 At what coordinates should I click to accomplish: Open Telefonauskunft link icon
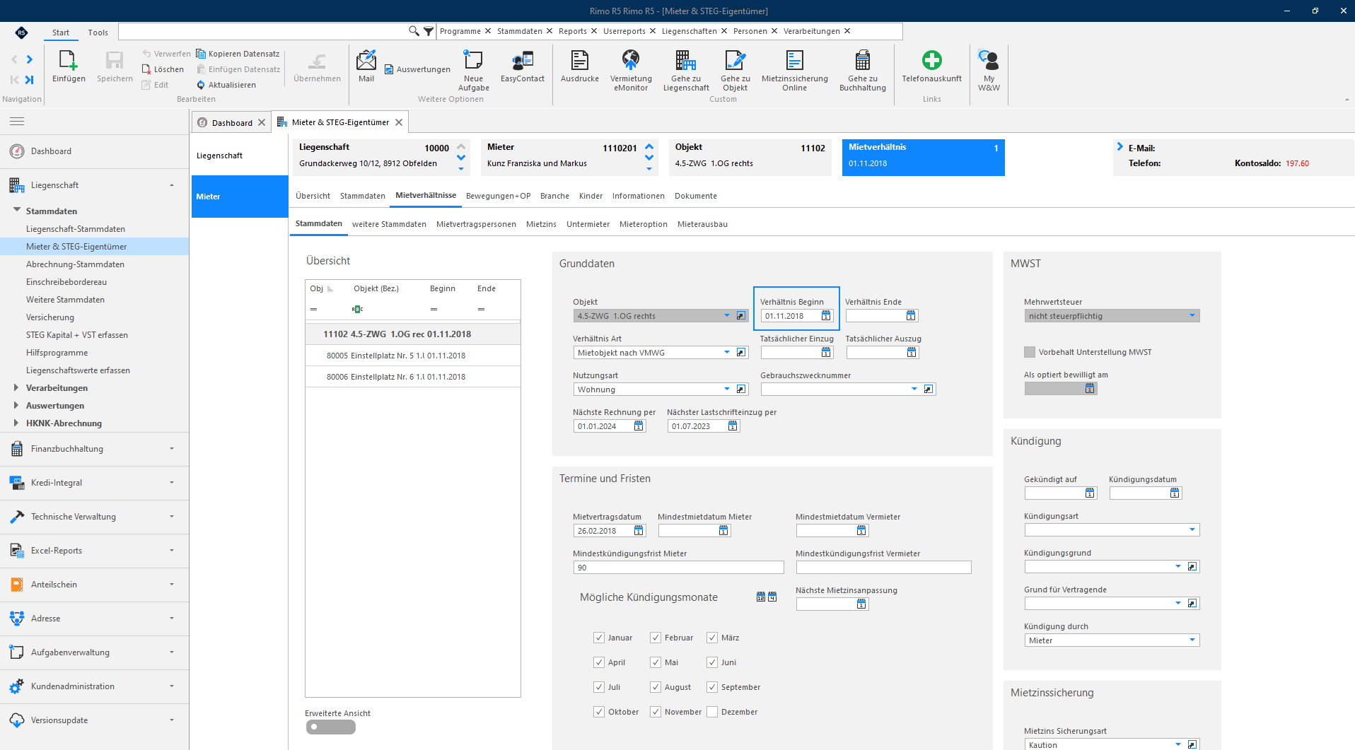coord(932,61)
